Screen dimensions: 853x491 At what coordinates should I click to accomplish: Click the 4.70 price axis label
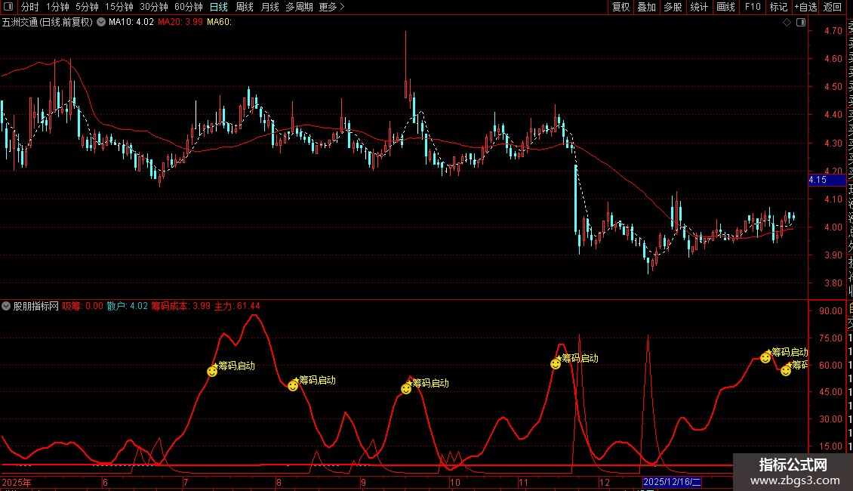(x=833, y=30)
